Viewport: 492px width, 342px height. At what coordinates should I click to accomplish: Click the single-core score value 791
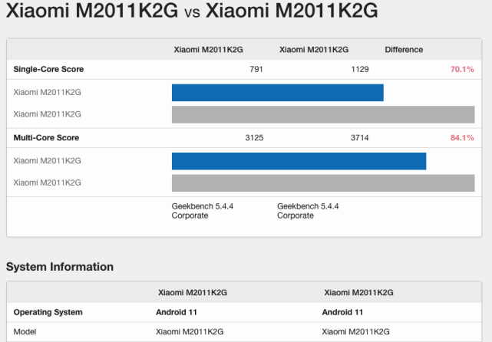coord(256,70)
